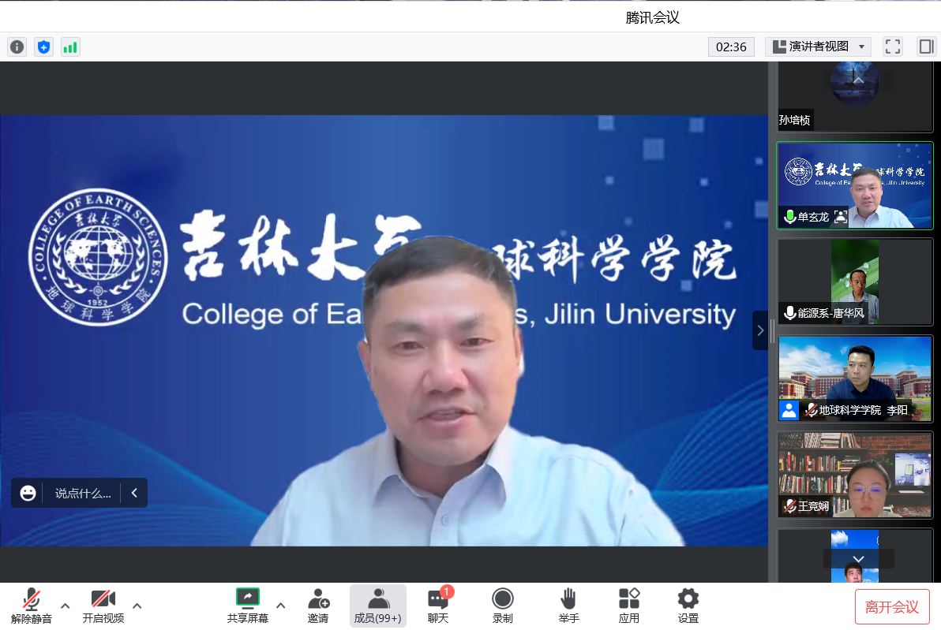Expand the video options chevron beside 开启视频
The height and width of the screenshot is (630, 941).
[x=137, y=606]
